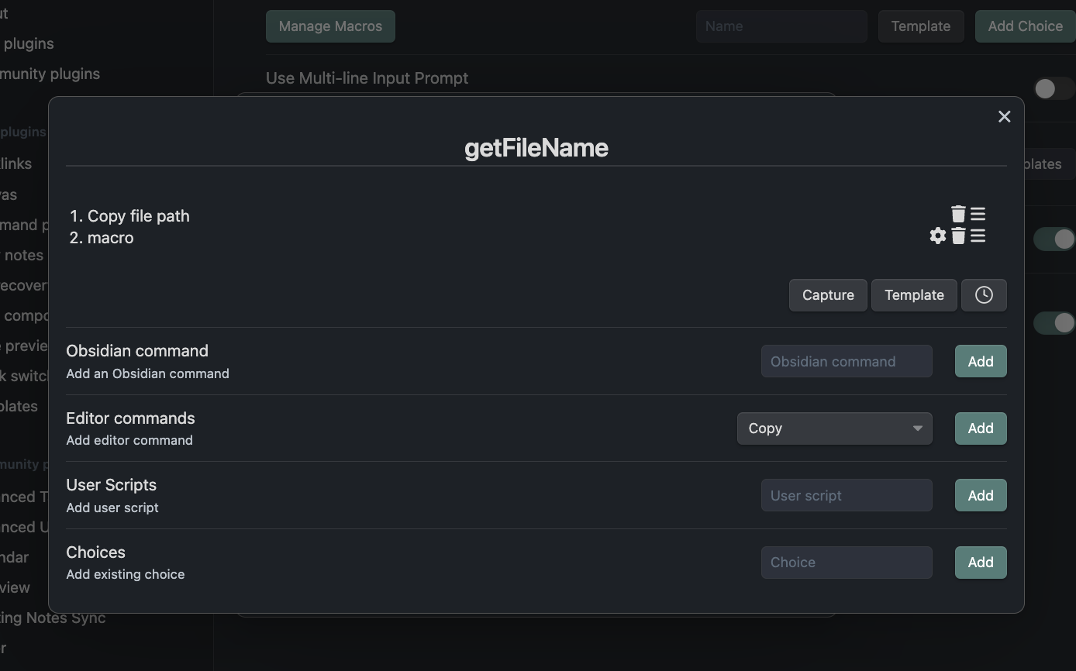The image size is (1076, 671).
Task: Click drag handle for the "macro" step
Action: [978, 236]
